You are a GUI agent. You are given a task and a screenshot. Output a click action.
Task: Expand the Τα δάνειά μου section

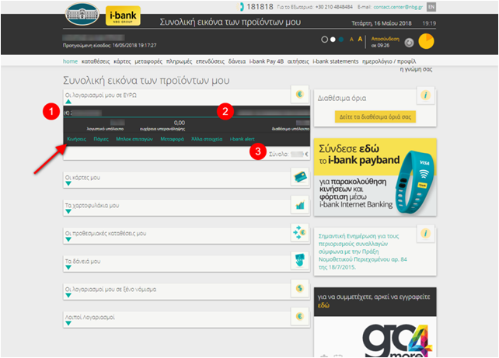[x=68, y=267]
